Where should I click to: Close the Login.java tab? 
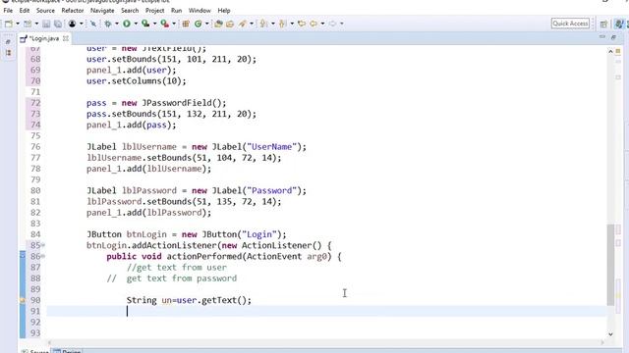click(66, 38)
